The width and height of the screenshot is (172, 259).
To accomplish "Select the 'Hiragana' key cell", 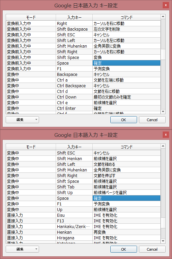I will pyautogui.click(x=74, y=238).
